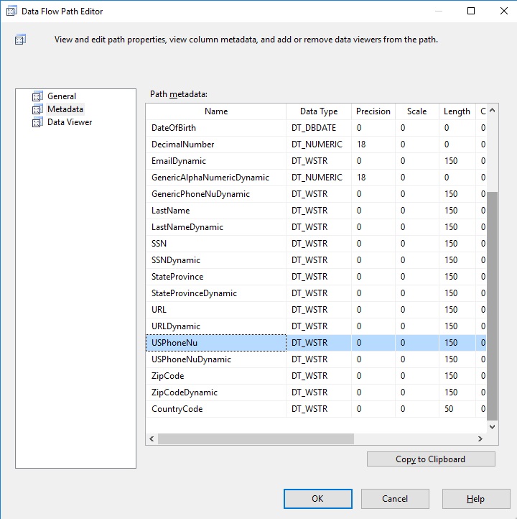Confirm with the OK button
Viewport: 517px width, 519px height.
point(317,498)
